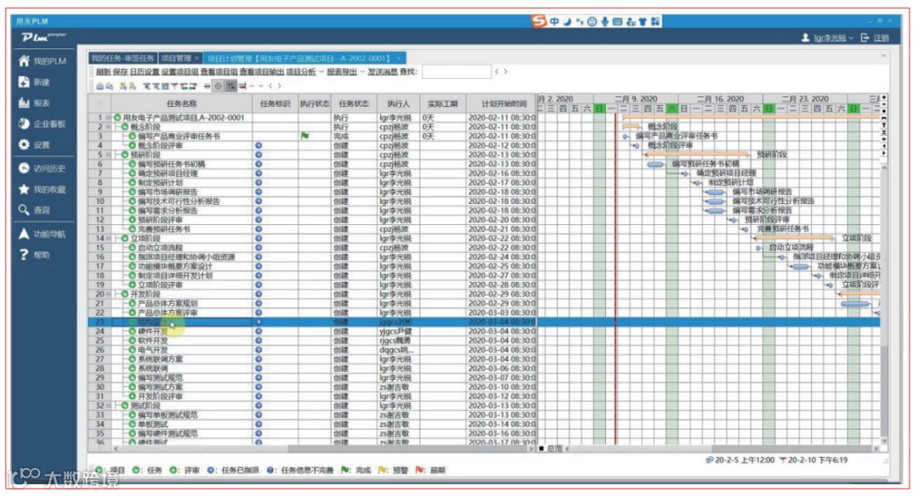918x496 pixels.
Task: Click the Gantt chart horizontal scrollbar
Action: (723, 448)
